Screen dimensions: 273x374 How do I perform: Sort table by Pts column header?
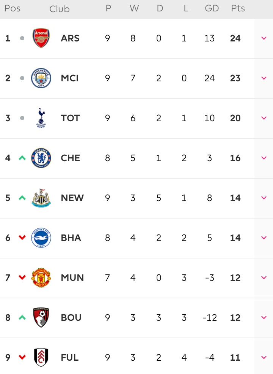click(238, 8)
